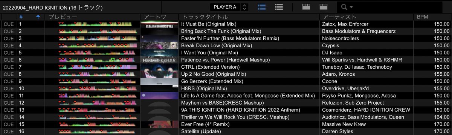Click track number 6

pyautogui.click(x=20, y=60)
